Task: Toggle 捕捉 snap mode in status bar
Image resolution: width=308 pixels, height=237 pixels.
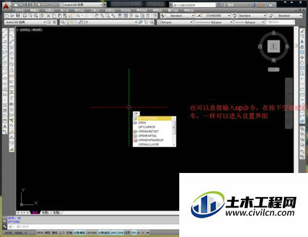Action: click(47, 233)
